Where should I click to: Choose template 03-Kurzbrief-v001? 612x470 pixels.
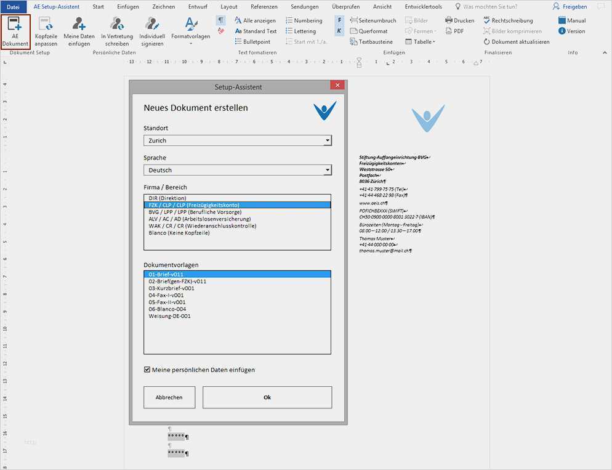tap(237, 288)
